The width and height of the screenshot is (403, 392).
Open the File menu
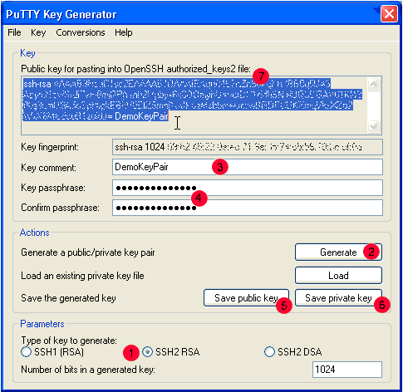coord(14,32)
